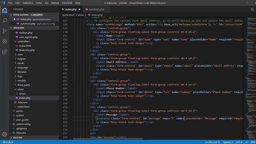This screenshot has width=256, height=144.
Task: Change end of line via 'LF'
Action: 246,142
